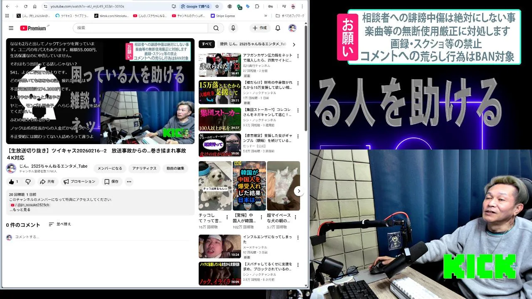Image resolution: width=532 pixels, height=299 pixels.
Task: Save video with 保存 button
Action: pyautogui.click(x=112, y=181)
